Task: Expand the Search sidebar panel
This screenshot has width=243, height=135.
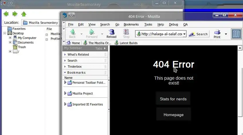Action: (x=85, y=60)
